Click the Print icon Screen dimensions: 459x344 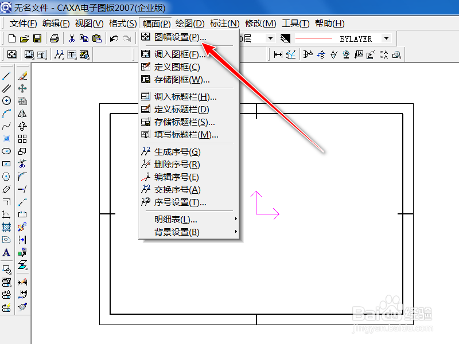coord(55,38)
